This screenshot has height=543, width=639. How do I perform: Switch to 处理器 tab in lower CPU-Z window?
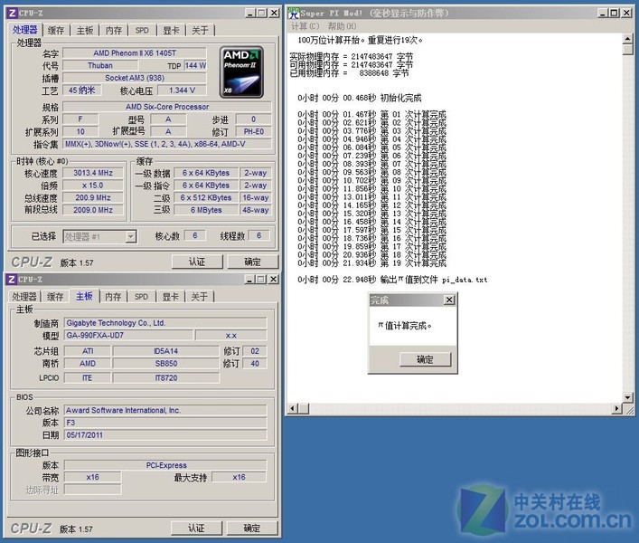pyautogui.click(x=24, y=297)
